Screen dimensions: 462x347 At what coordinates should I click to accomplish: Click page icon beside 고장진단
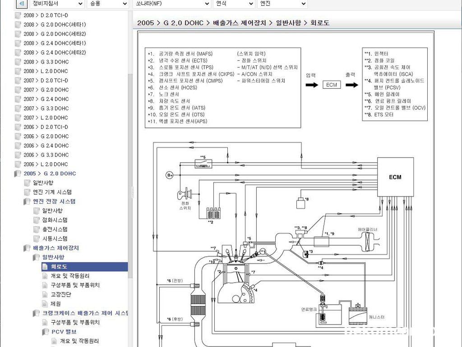[45, 295]
